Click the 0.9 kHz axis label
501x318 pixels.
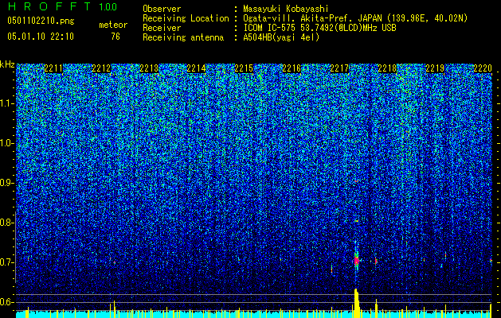[x=7, y=183]
